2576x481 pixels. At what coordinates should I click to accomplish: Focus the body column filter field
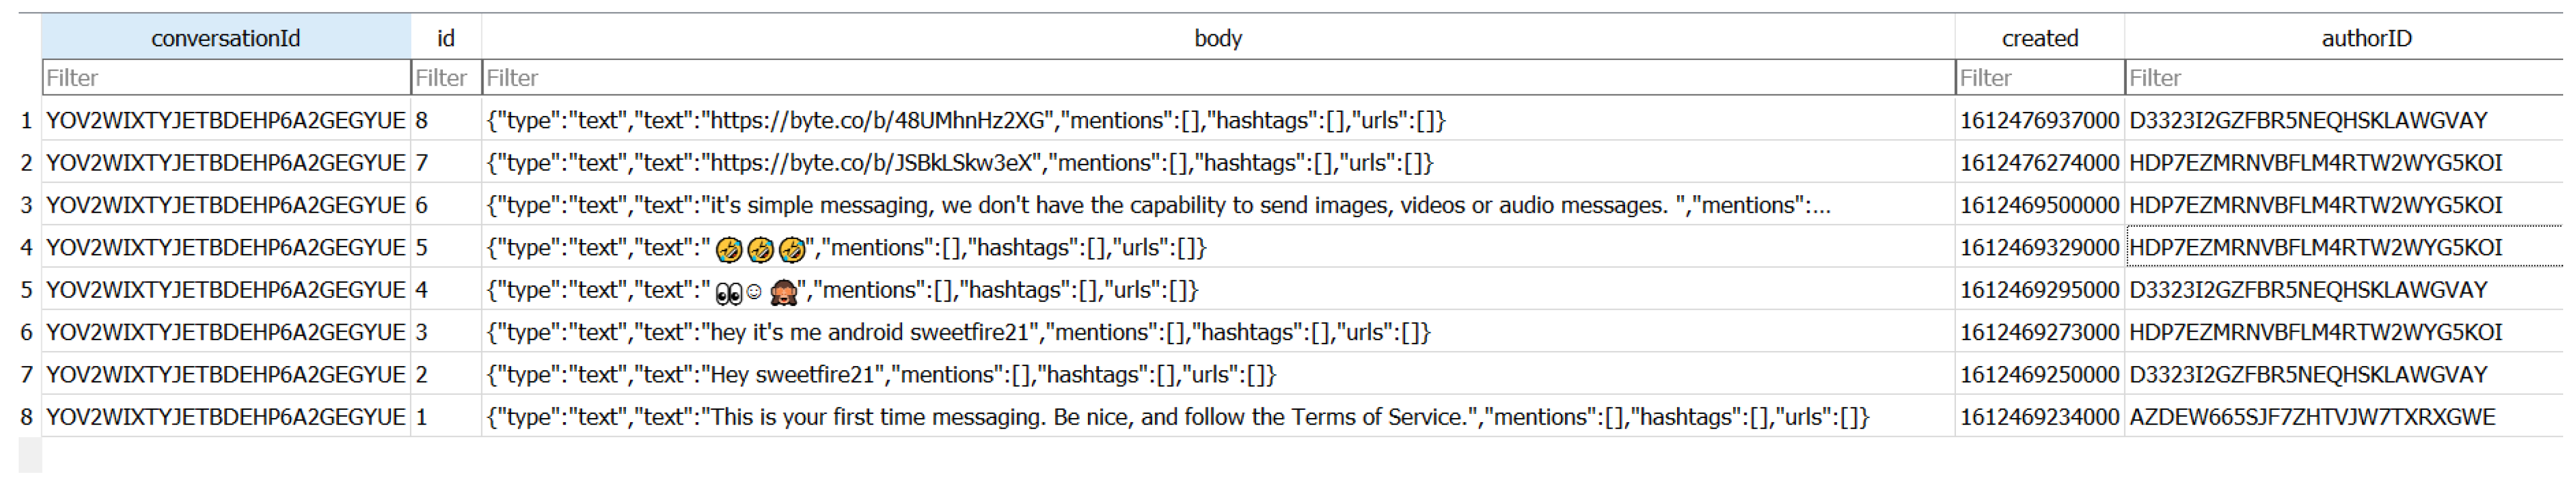1217,78
